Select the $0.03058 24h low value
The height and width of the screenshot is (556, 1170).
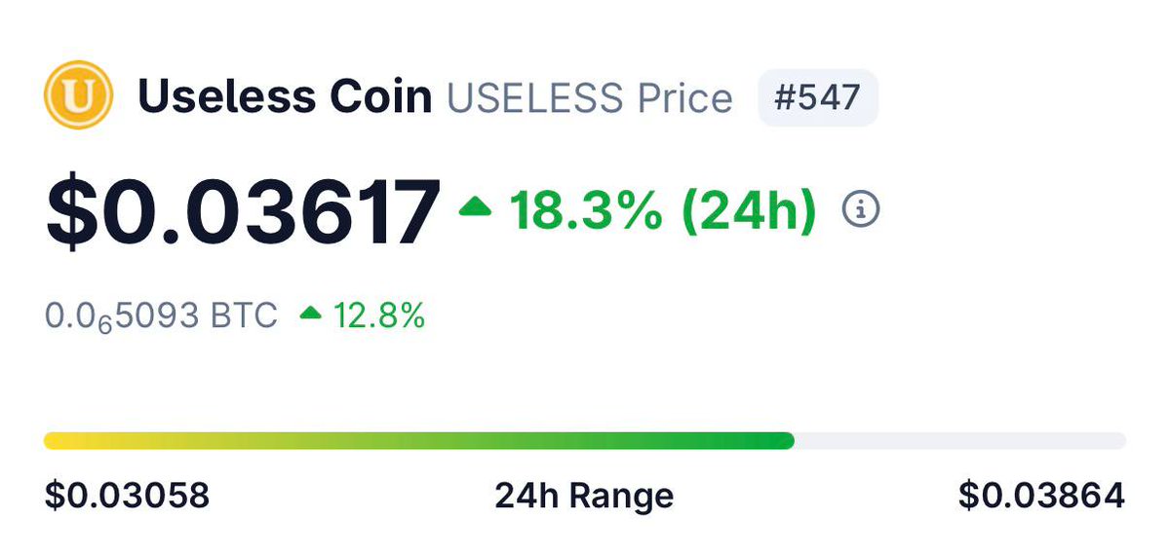pyautogui.click(x=127, y=497)
